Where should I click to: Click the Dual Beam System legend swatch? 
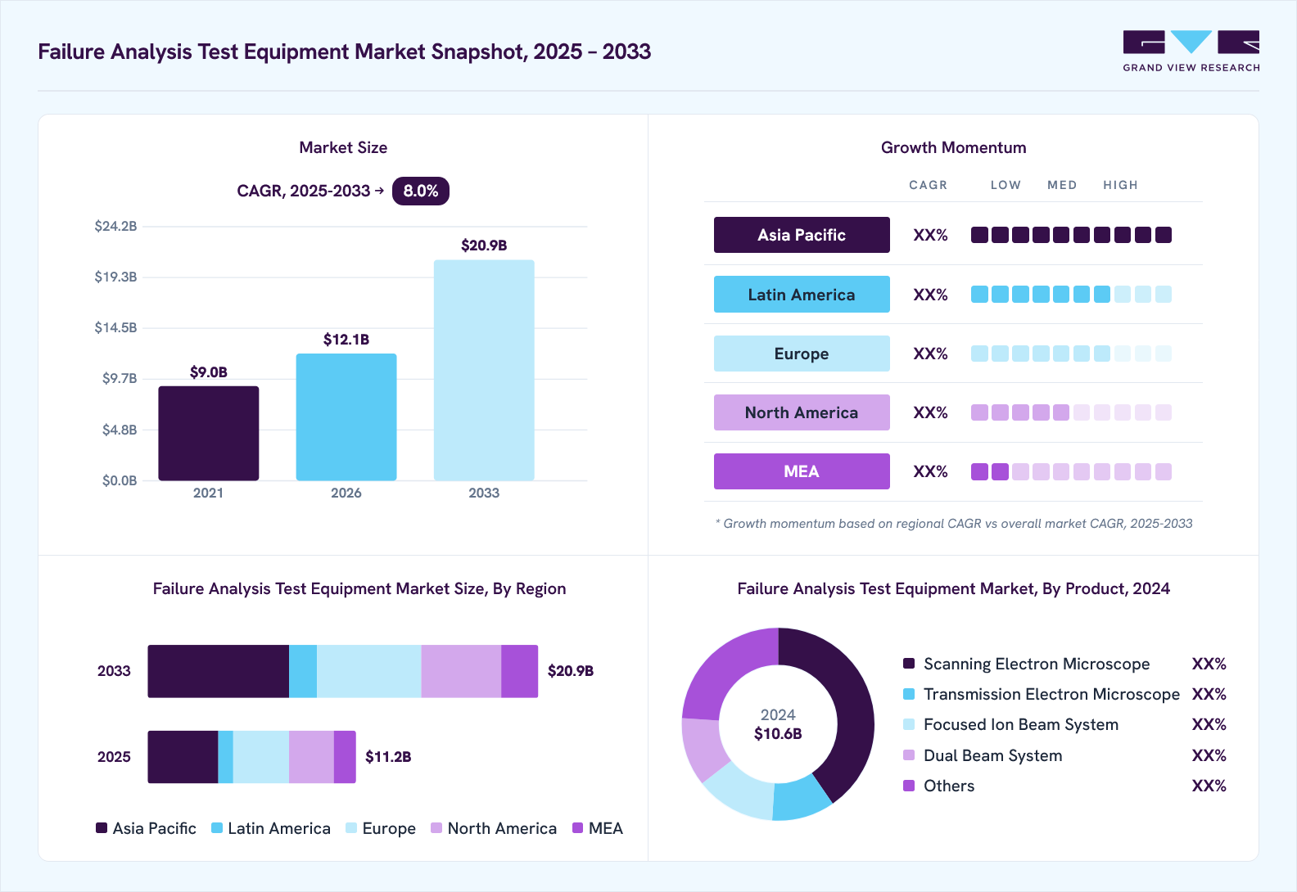(x=909, y=755)
